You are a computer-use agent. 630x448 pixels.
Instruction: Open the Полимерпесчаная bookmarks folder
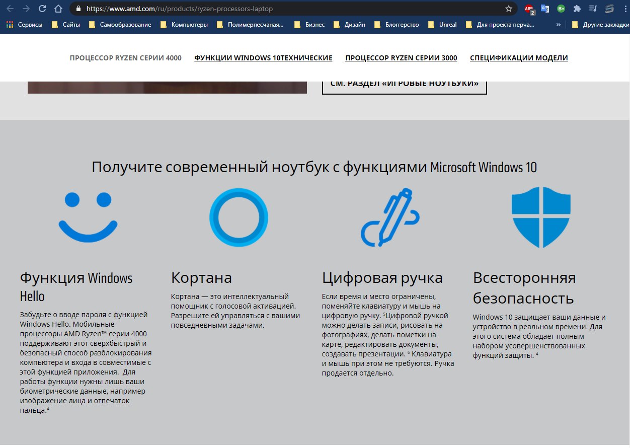[x=250, y=25]
